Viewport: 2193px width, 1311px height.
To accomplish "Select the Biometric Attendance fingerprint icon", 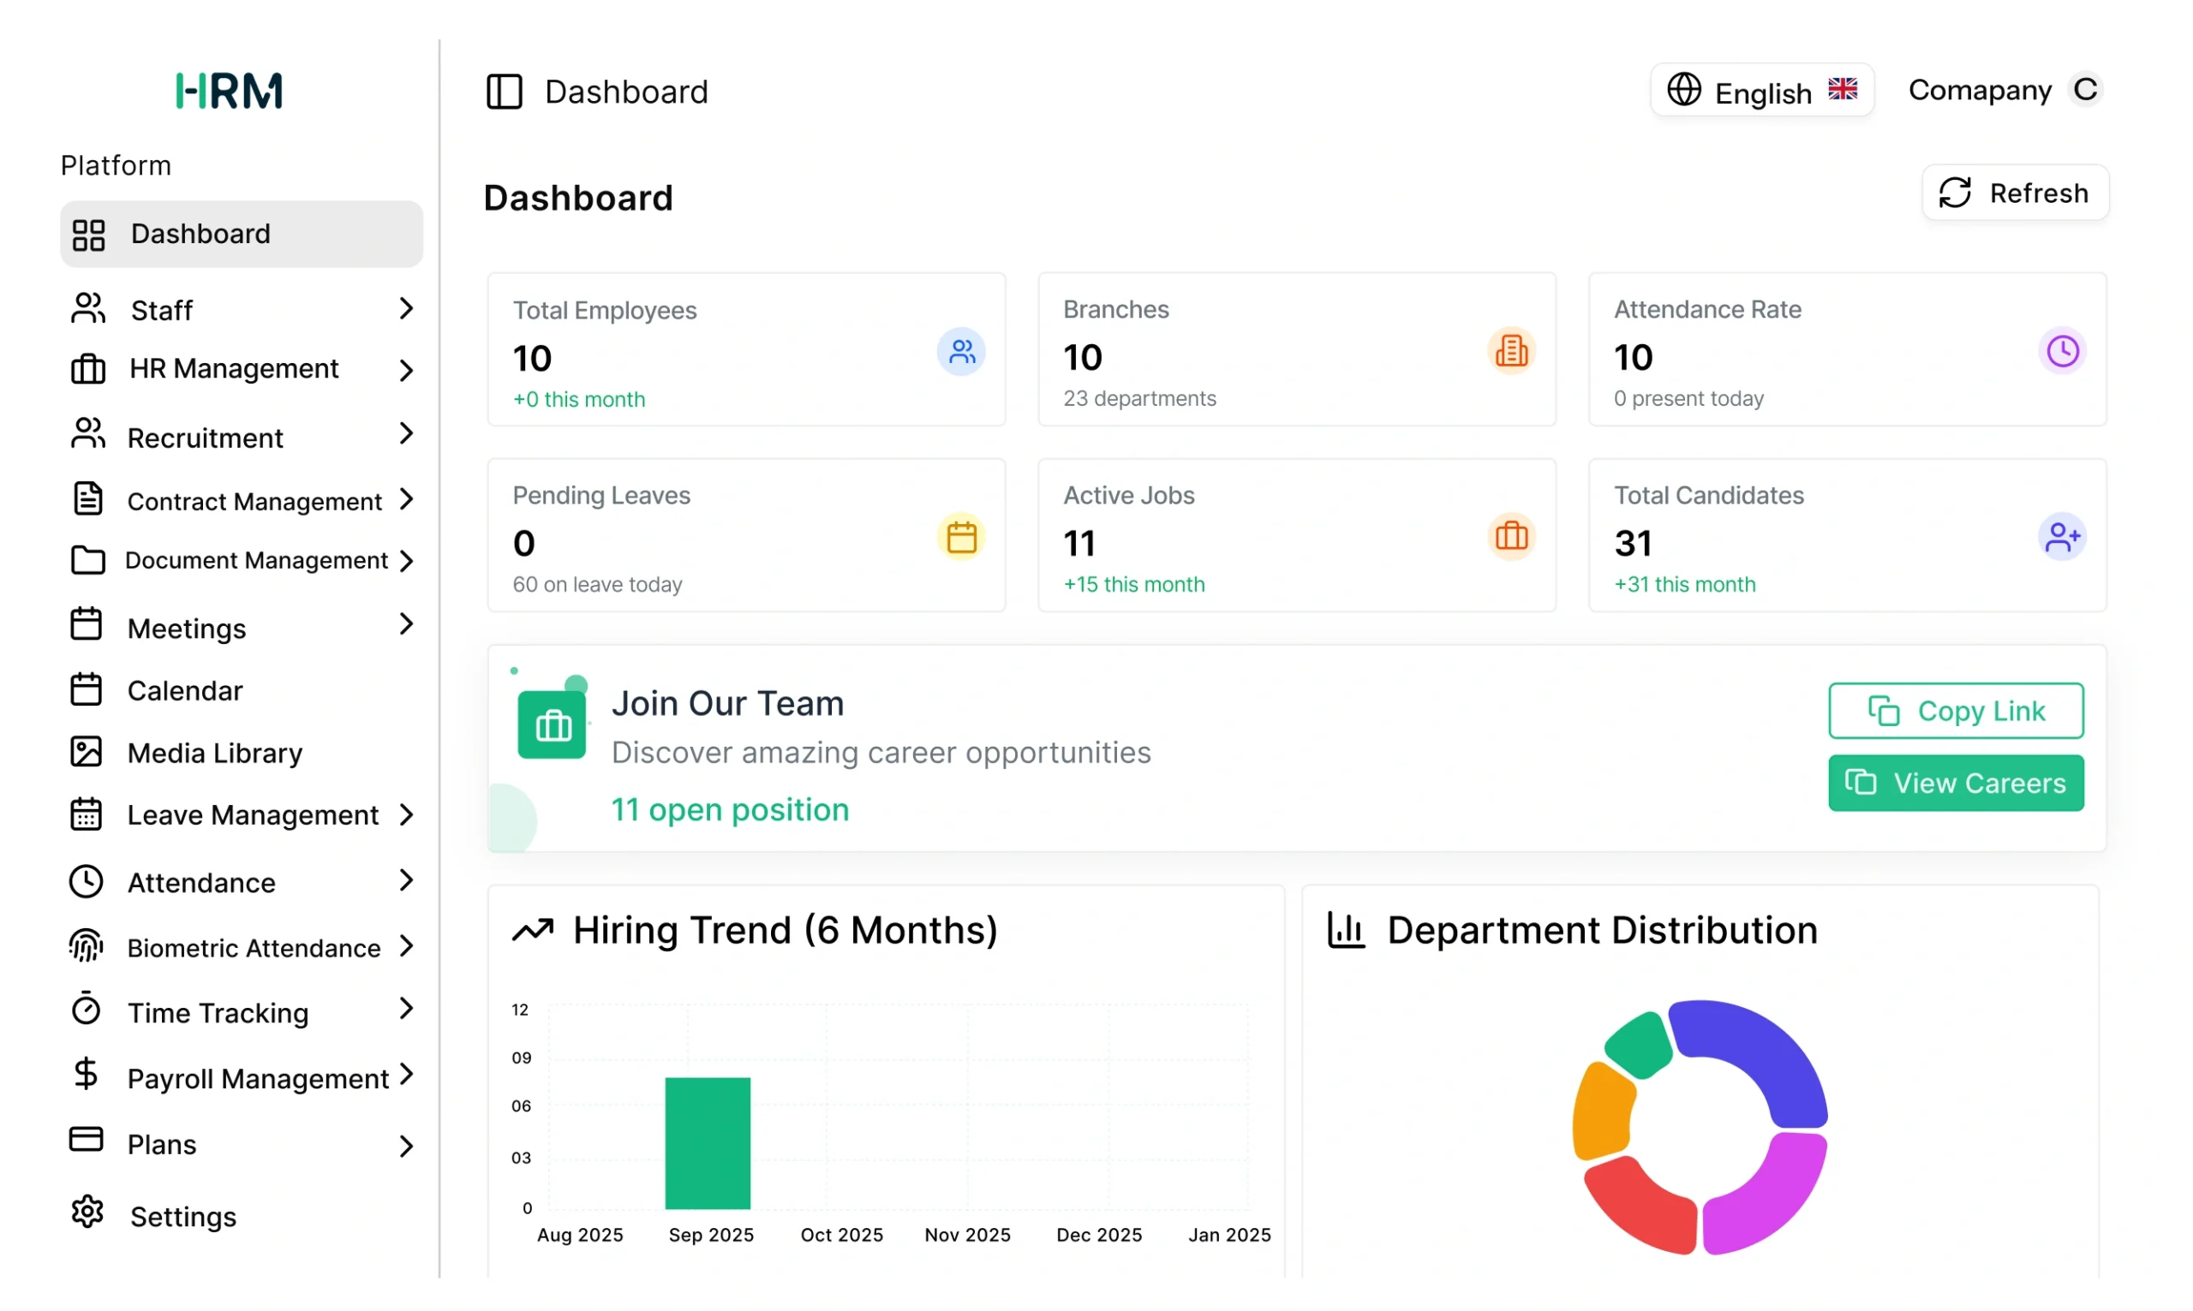I will pos(86,946).
